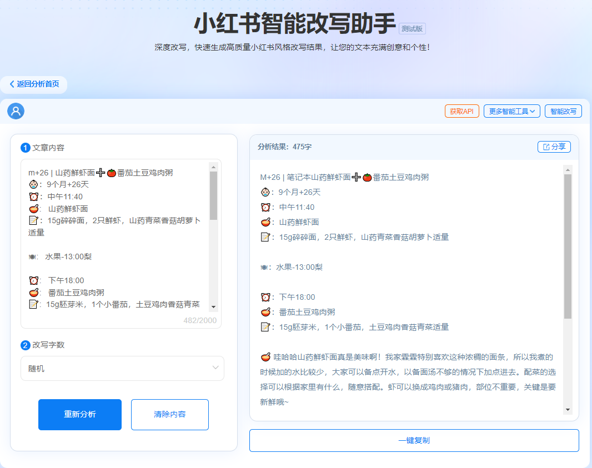
Task: Click the 获取API button
Action: click(x=461, y=112)
